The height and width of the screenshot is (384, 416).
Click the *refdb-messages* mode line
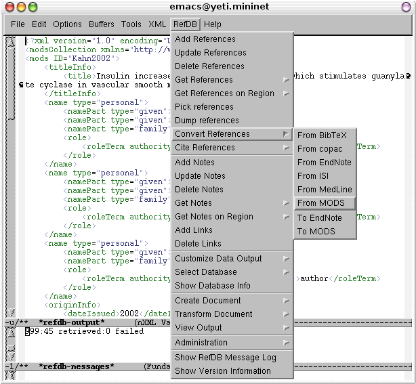coord(87,366)
